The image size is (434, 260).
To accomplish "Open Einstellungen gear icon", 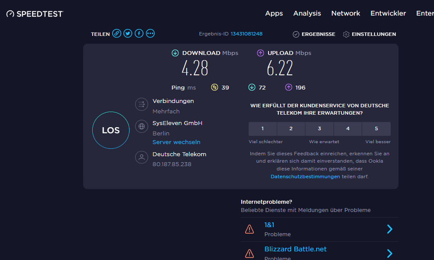I will click(346, 34).
